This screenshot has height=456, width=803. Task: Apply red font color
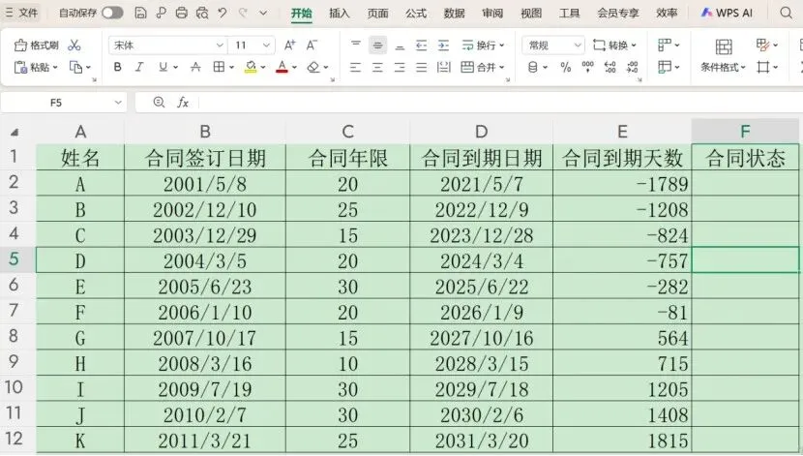pyautogui.click(x=282, y=67)
